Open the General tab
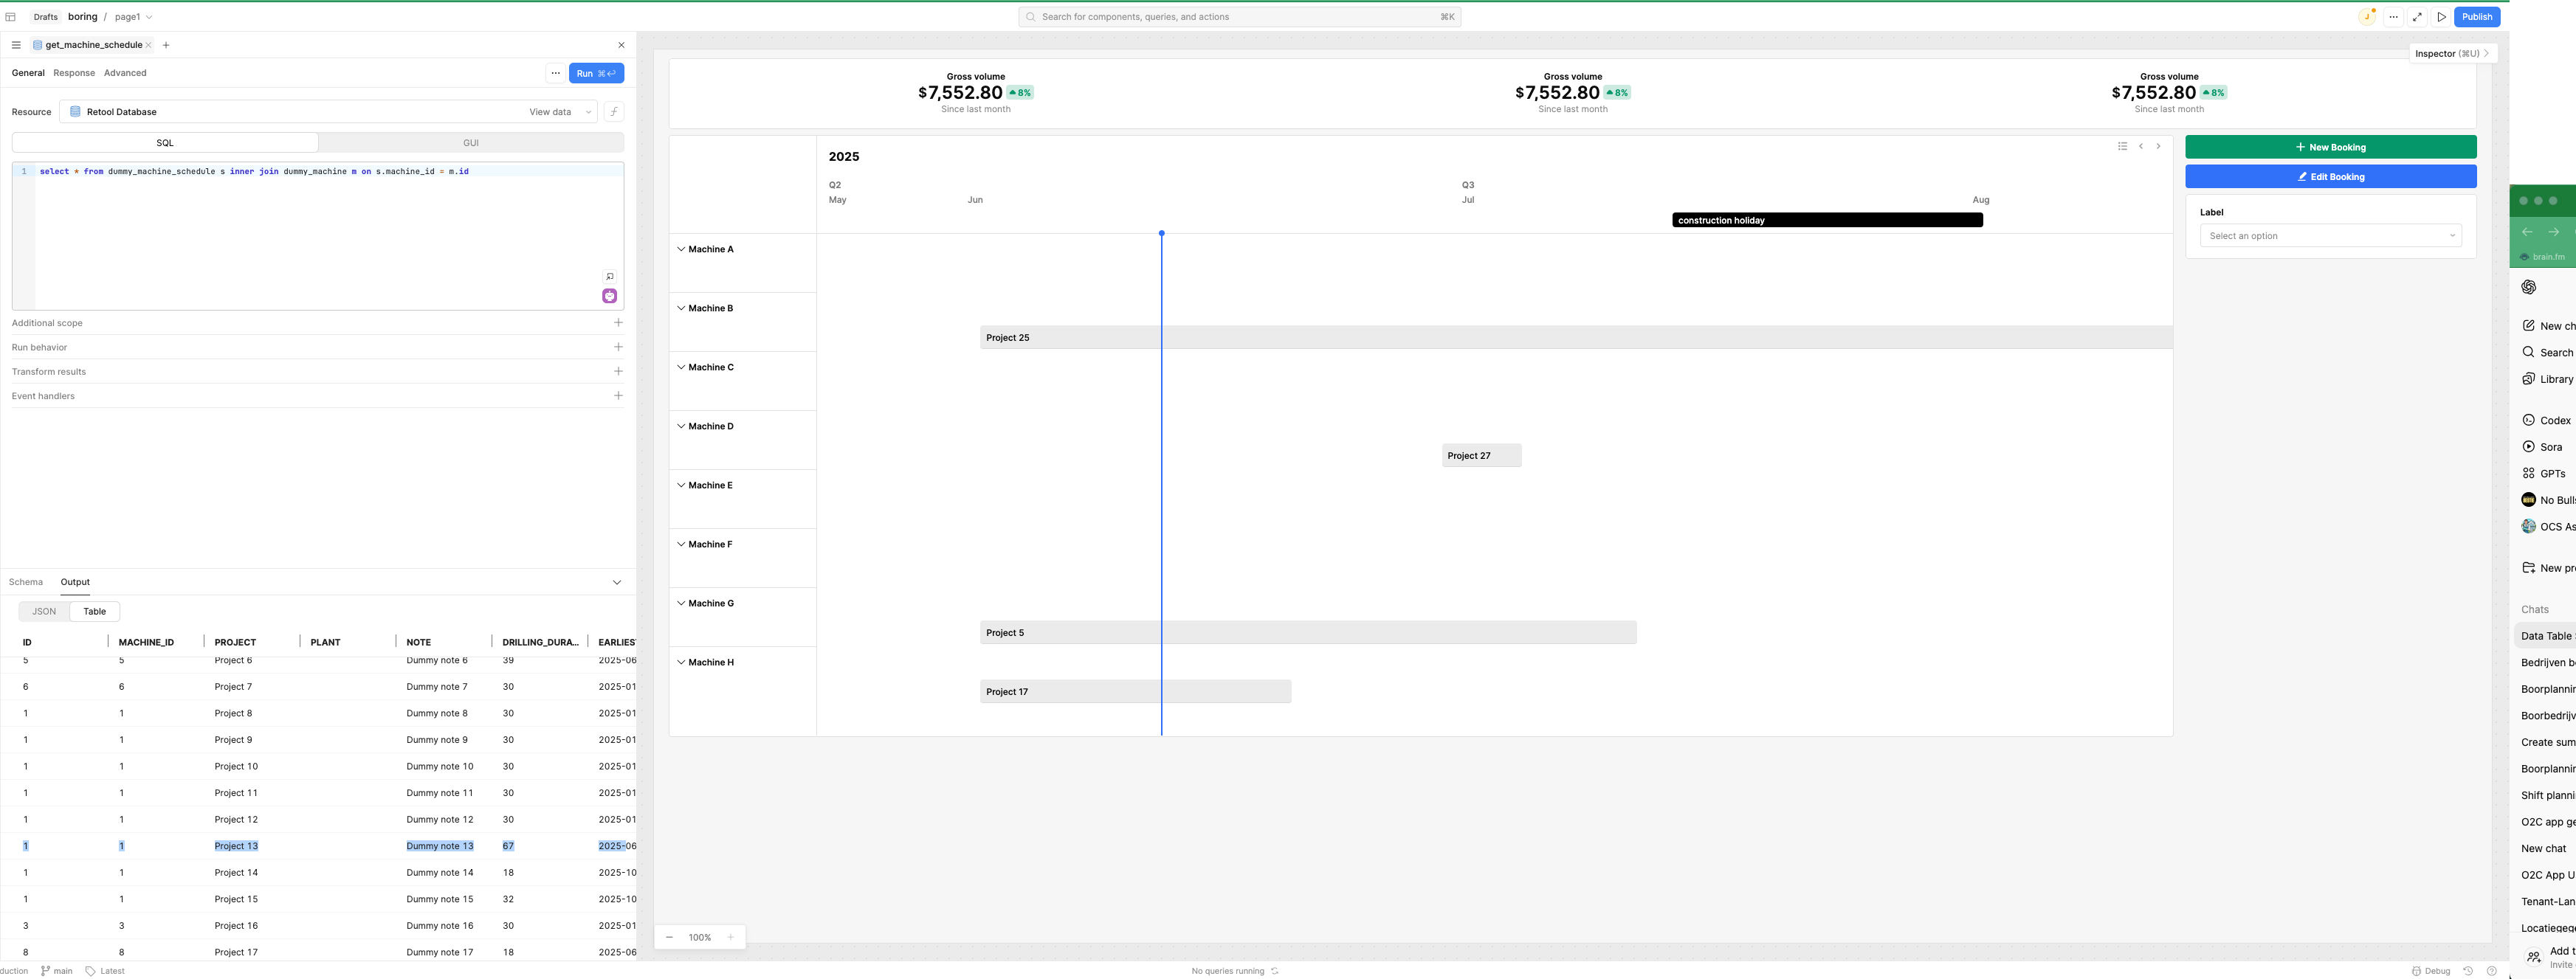The width and height of the screenshot is (2576, 979). (28, 73)
